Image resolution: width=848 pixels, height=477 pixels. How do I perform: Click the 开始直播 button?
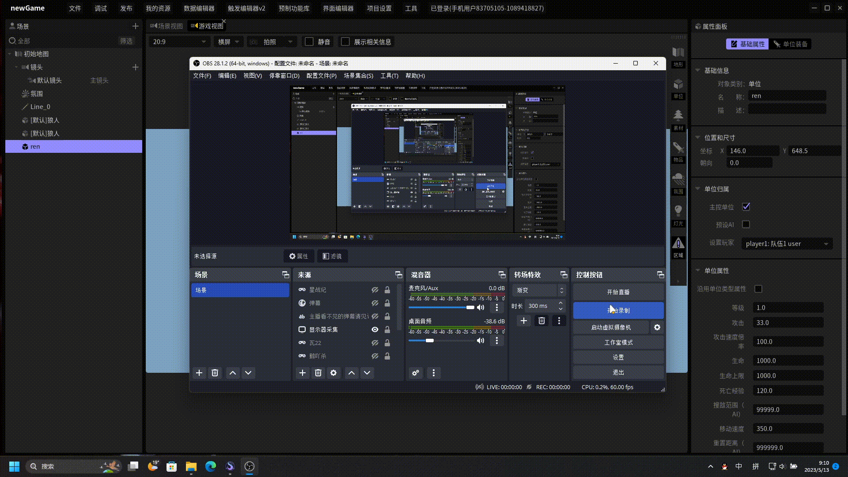pos(618,292)
